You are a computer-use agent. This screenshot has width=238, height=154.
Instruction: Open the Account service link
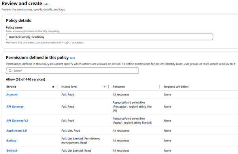(12, 95)
